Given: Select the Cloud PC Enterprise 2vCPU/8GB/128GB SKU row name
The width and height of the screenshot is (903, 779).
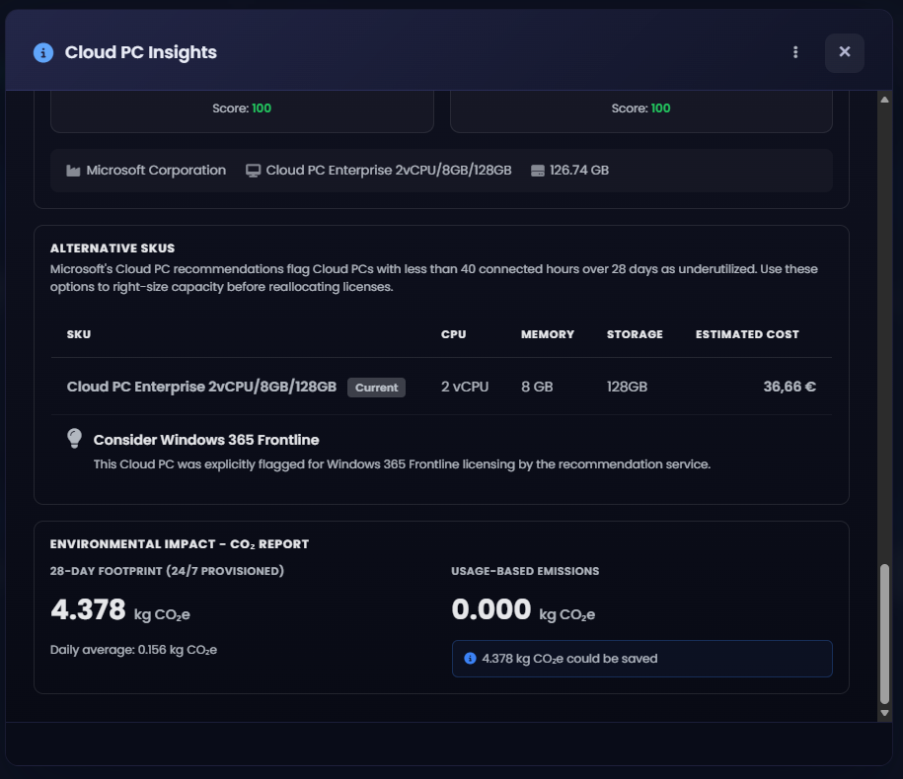Looking at the screenshot, I should tap(201, 387).
